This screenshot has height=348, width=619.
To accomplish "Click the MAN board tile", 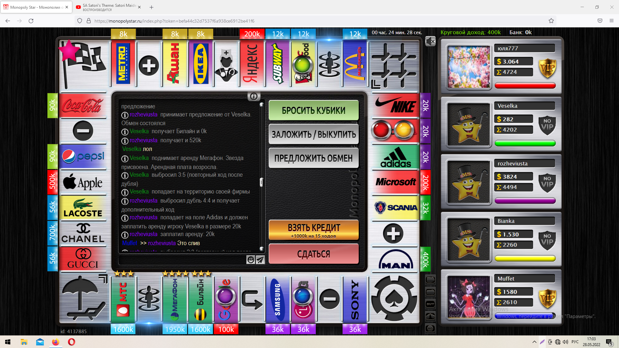I will 395,259.
